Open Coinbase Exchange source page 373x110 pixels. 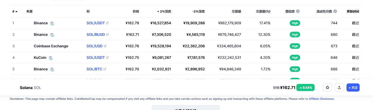51,46
